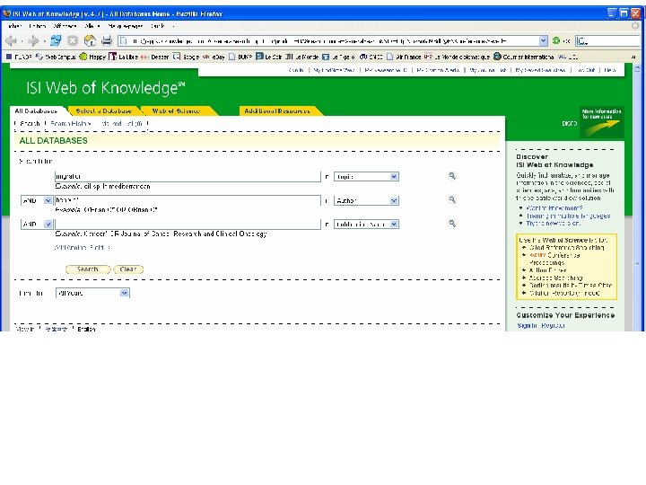Open the Air France bookmark
The width and height of the screenshot is (646, 485).
404,57
